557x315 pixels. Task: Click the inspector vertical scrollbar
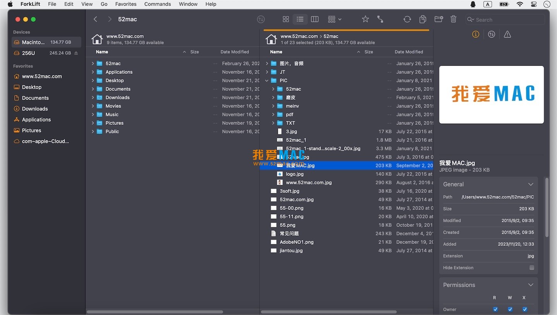[547, 207]
